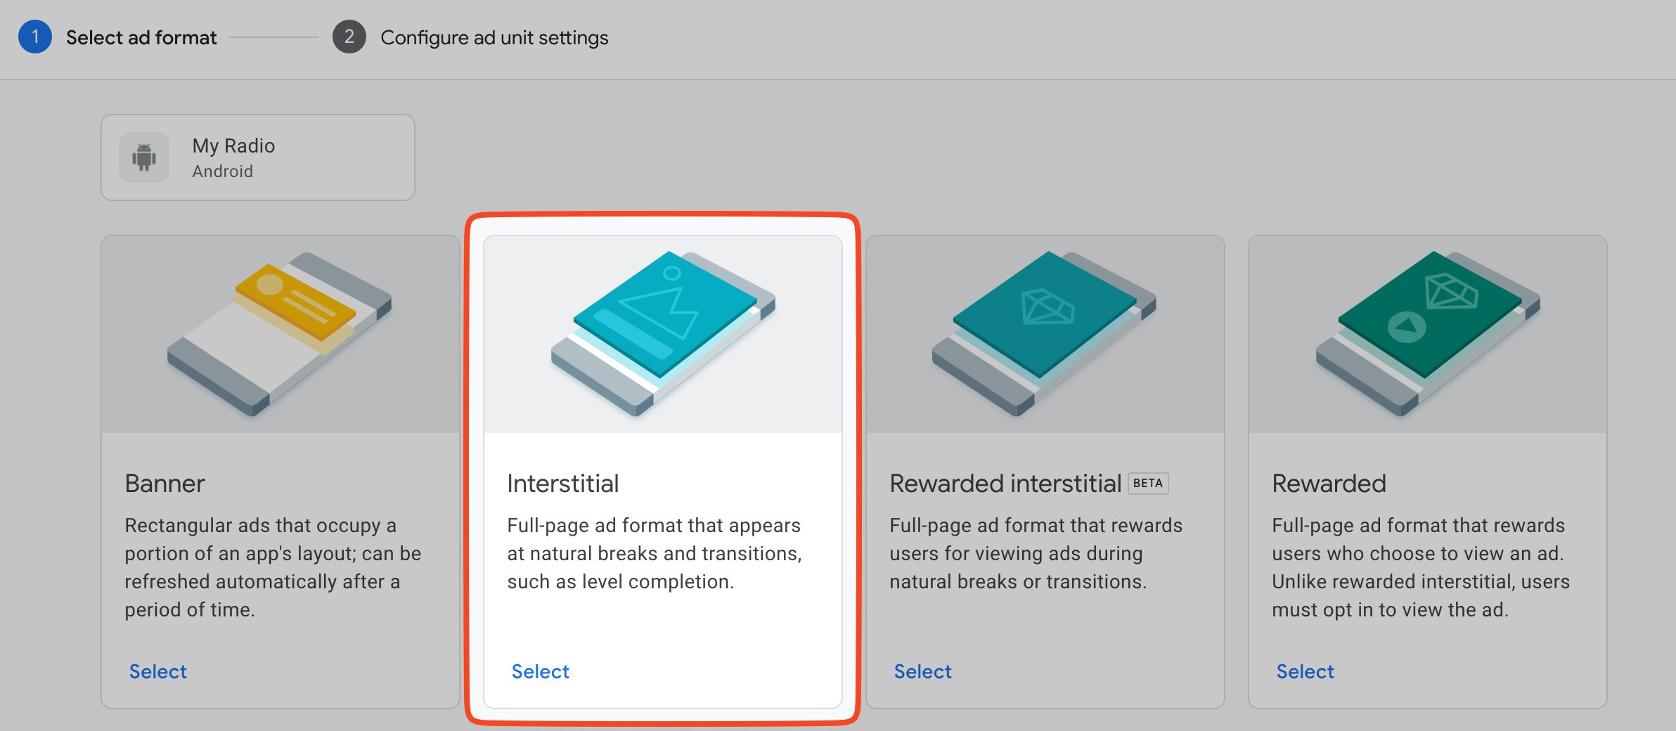Click the Interstitial card title
This screenshot has height=731, width=1676.
563,484
